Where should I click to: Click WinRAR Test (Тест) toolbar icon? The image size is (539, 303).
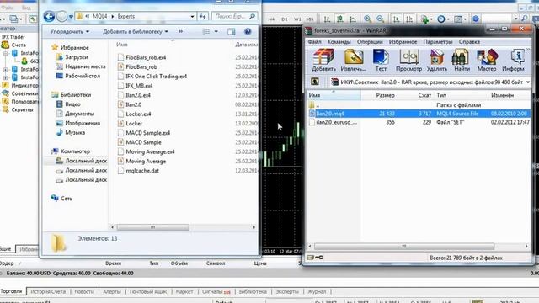click(381, 61)
